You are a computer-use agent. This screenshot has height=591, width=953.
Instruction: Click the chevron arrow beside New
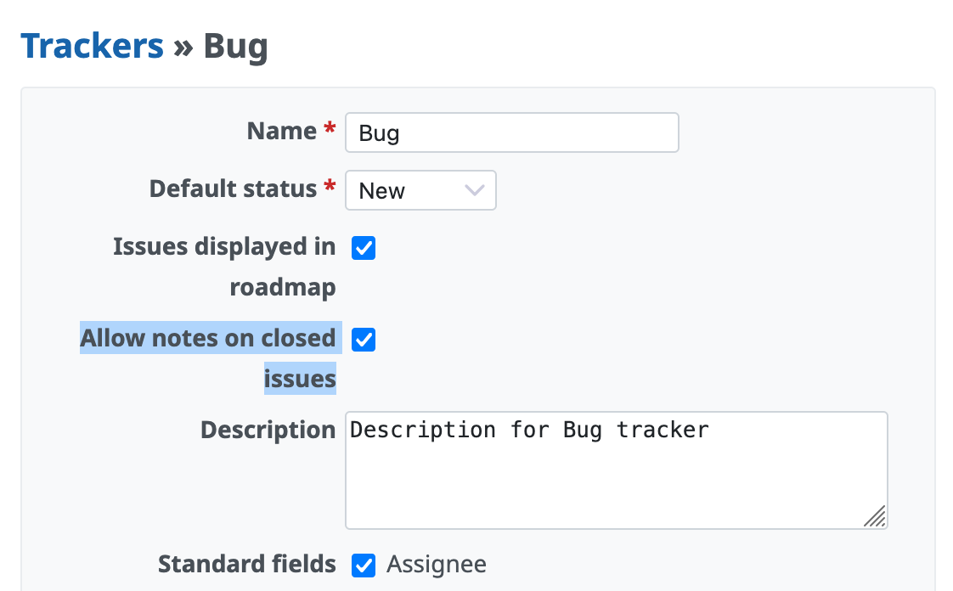(x=475, y=190)
